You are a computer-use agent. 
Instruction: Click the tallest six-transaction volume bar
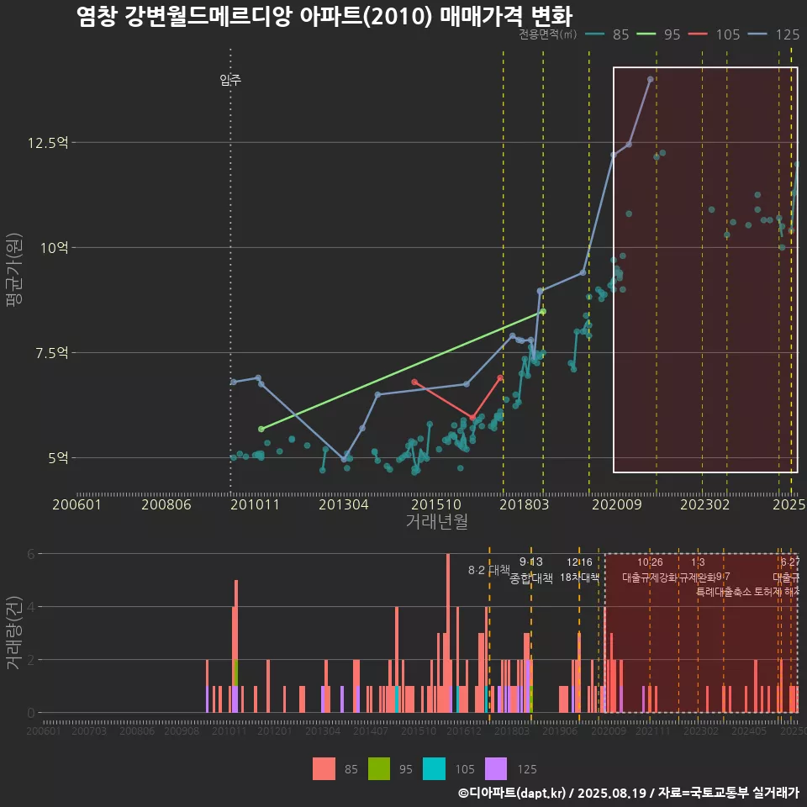pos(448,633)
